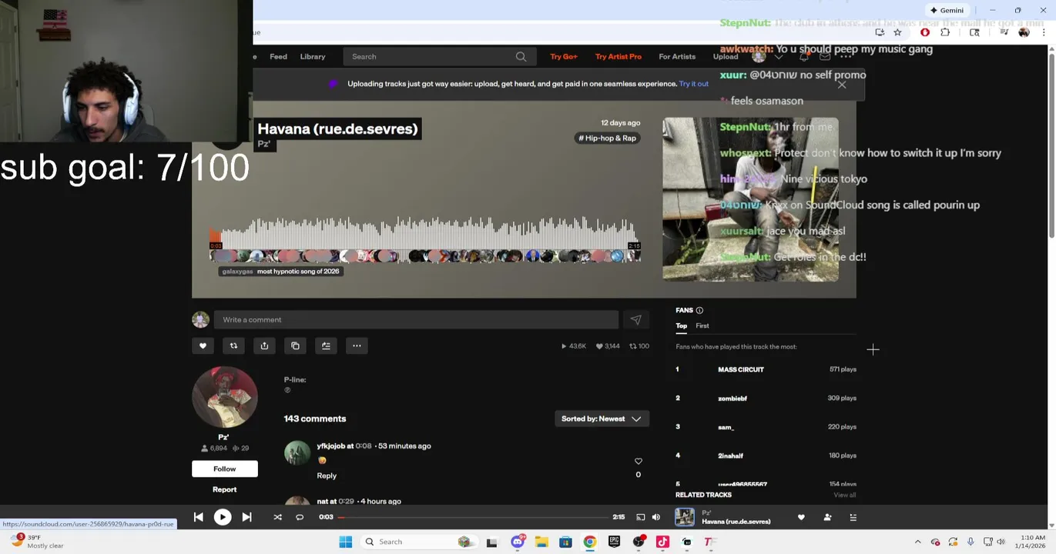Like the Havana track with the heart button

pyautogui.click(x=203, y=345)
